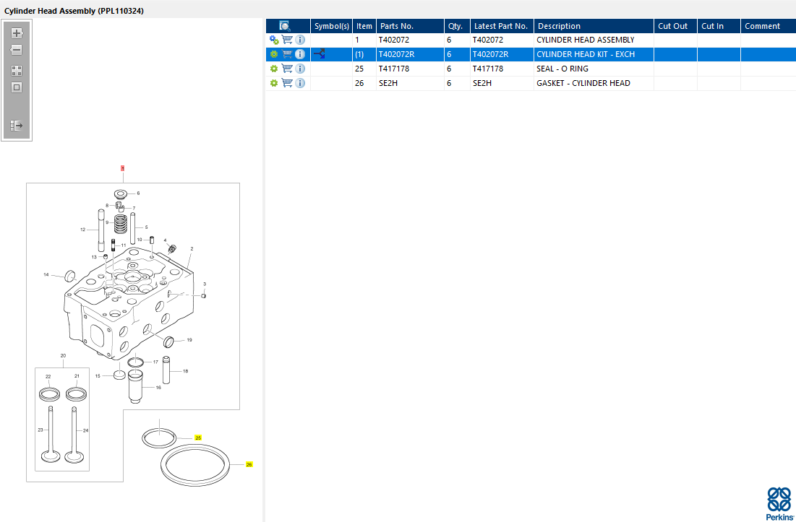Show info for T402072R cylinder head kit
Screen dimensions: 796x522
300,54
